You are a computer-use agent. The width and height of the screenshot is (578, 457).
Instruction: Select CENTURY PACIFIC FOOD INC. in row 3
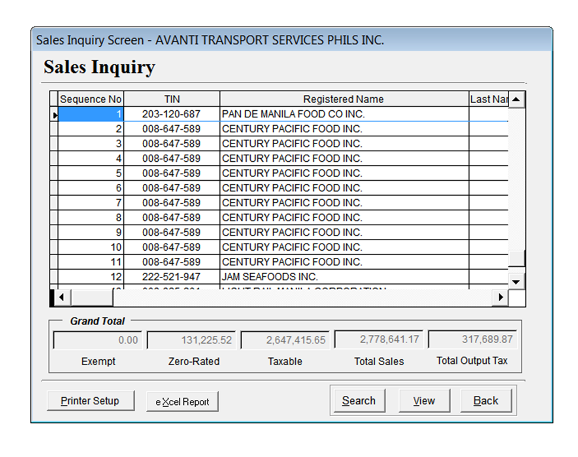coord(344,143)
